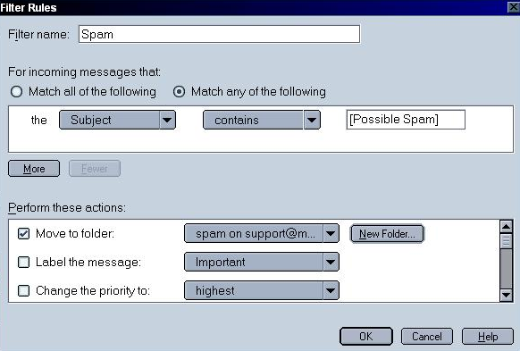Expand the highest priority dropdown
Image resolution: width=520 pixels, height=351 pixels.
tap(262, 290)
